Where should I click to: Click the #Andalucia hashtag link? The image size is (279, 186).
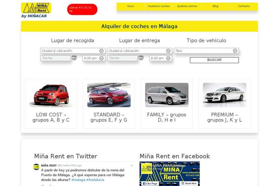95,180
